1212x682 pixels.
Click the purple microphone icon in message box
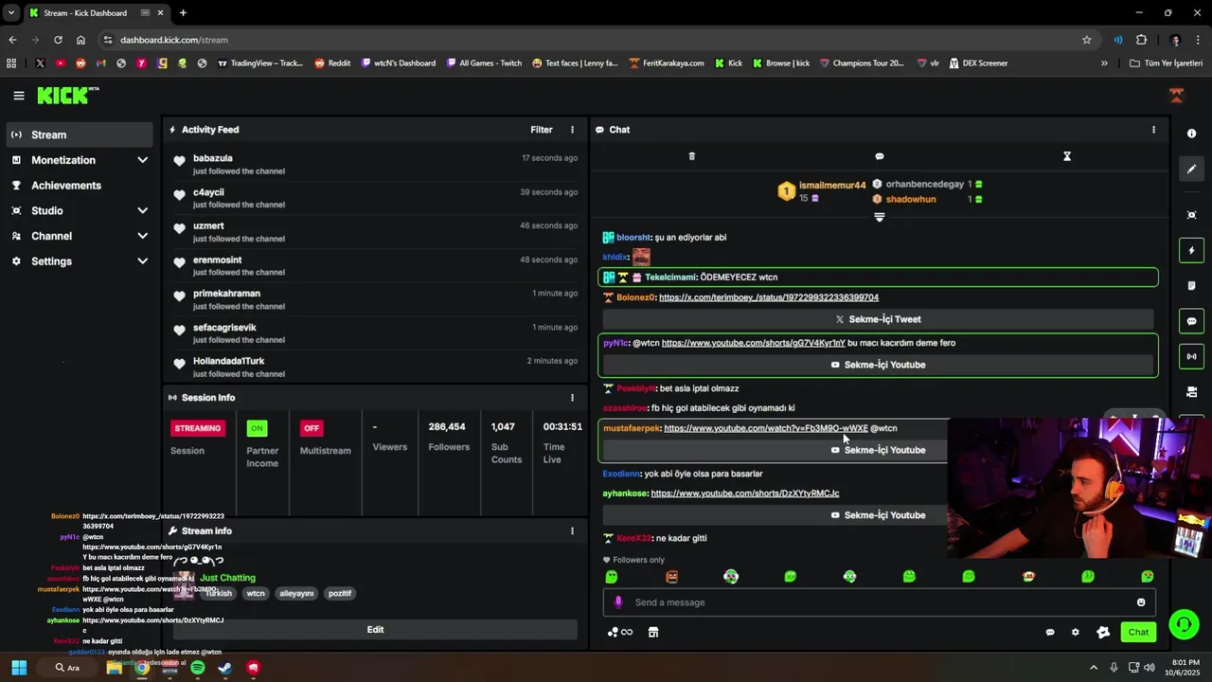[618, 602]
